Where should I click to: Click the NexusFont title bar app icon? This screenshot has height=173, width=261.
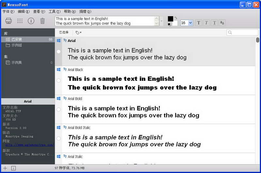click(4, 5)
